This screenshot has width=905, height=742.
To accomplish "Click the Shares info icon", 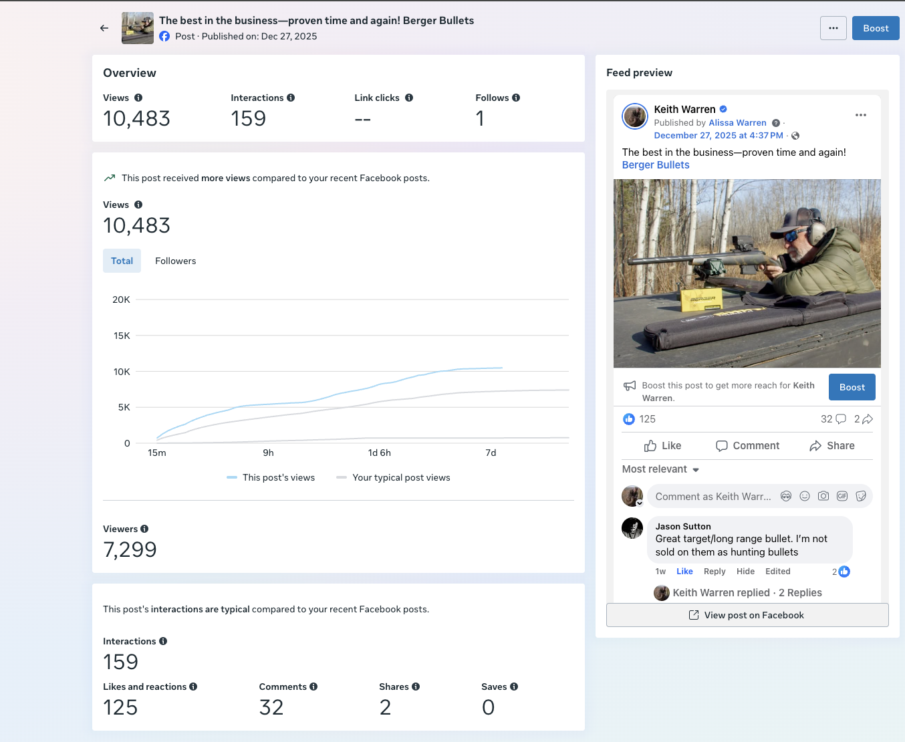I will [x=416, y=687].
